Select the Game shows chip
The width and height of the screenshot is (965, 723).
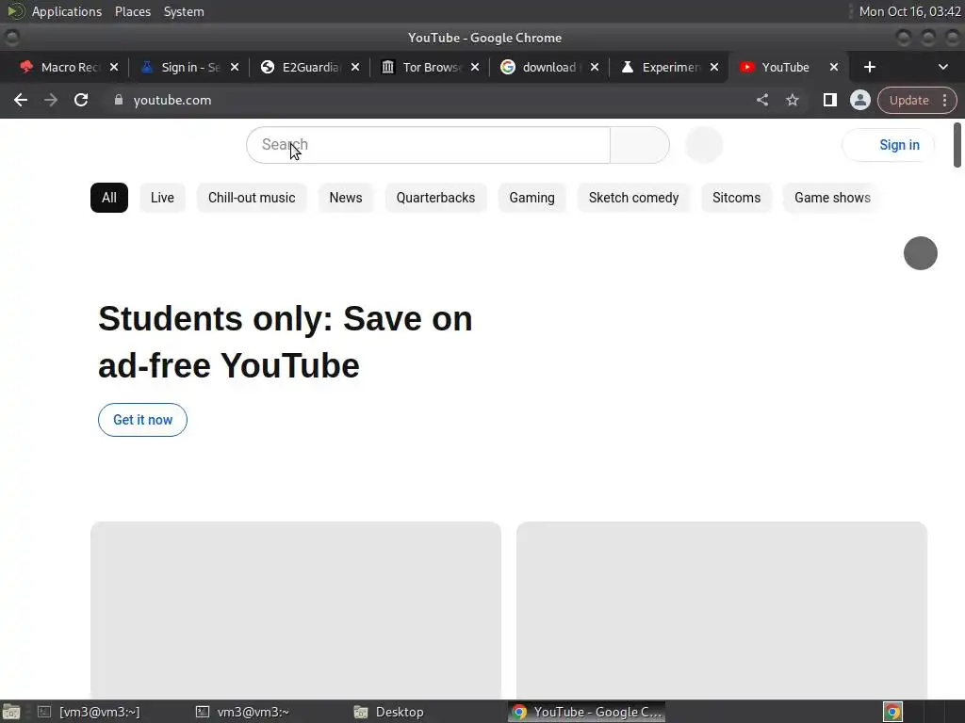[x=833, y=198]
